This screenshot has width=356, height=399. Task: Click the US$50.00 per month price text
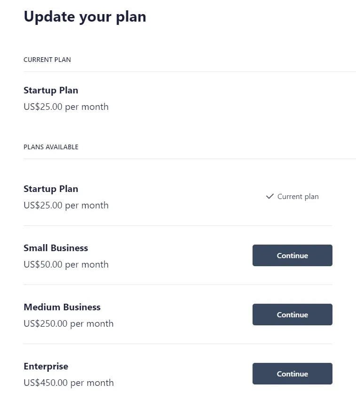[x=66, y=264]
